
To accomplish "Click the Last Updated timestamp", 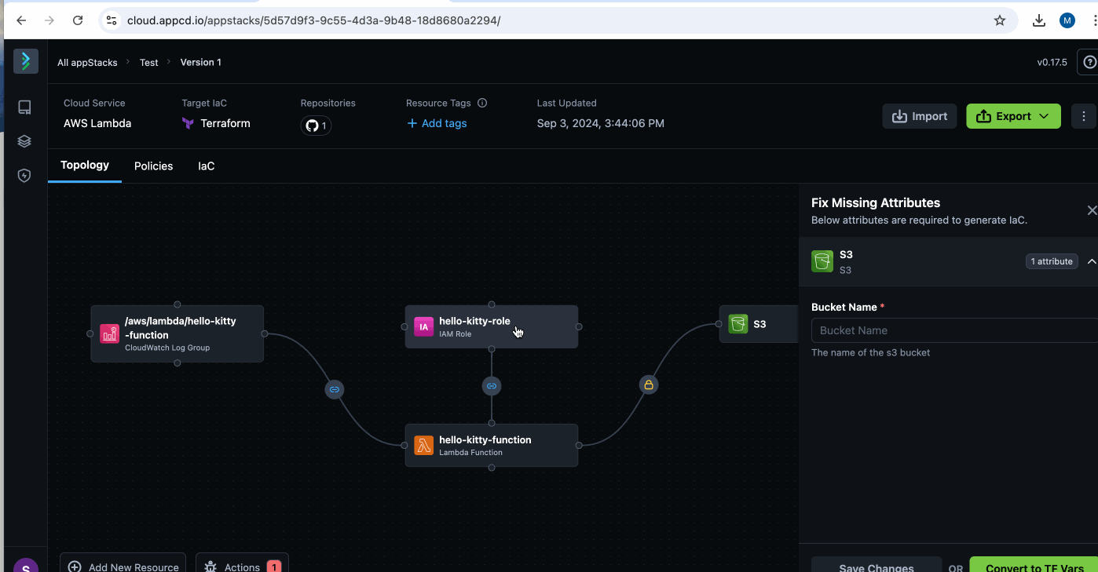I will pyautogui.click(x=601, y=123).
